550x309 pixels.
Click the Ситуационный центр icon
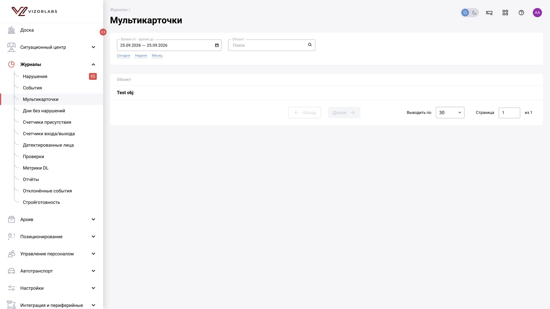[x=11, y=47]
